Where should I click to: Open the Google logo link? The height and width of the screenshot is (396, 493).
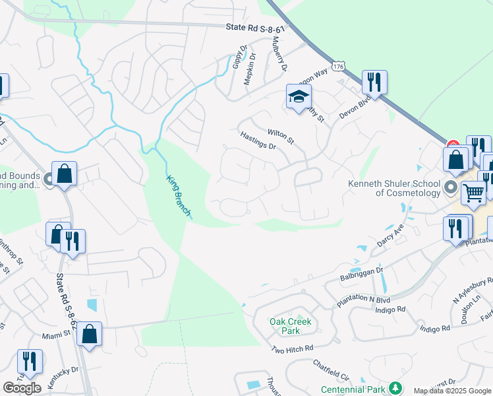click(x=22, y=388)
